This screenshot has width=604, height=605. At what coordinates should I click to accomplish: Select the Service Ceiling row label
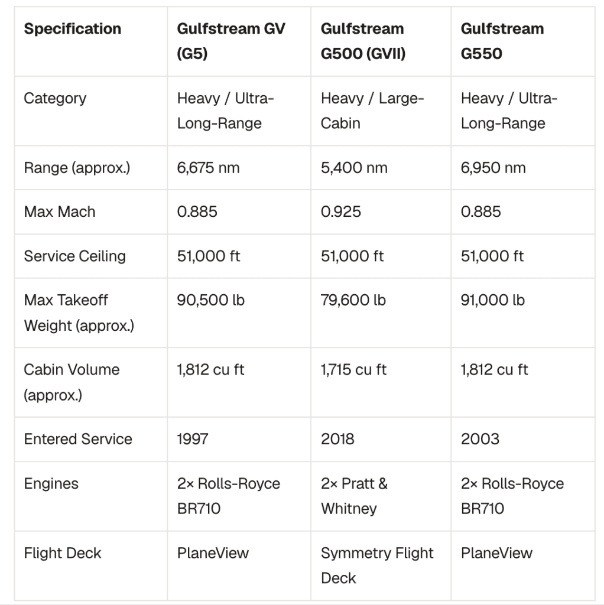pyautogui.click(x=74, y=256)
